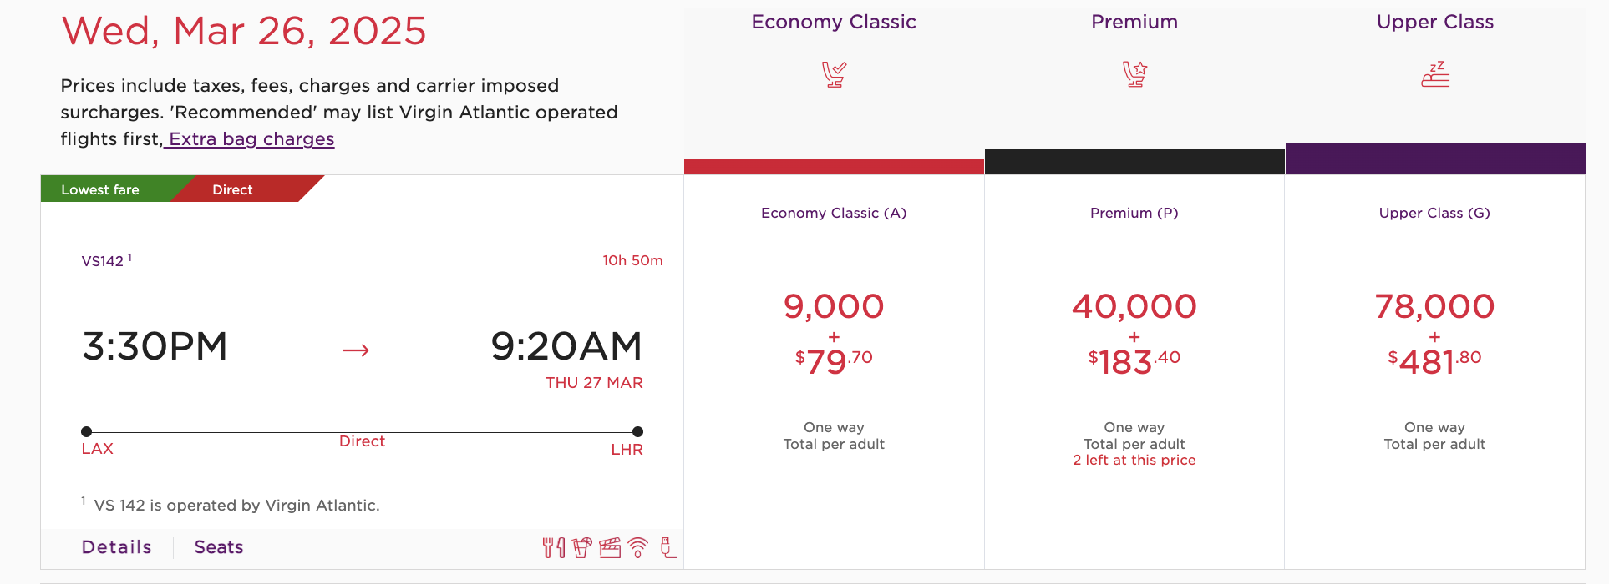
Task: Expand the VS142 footnote reference
Action: pos(130,254)
